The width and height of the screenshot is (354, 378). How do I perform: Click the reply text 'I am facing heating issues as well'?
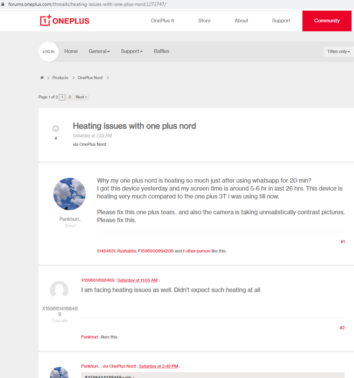[171, 290]
